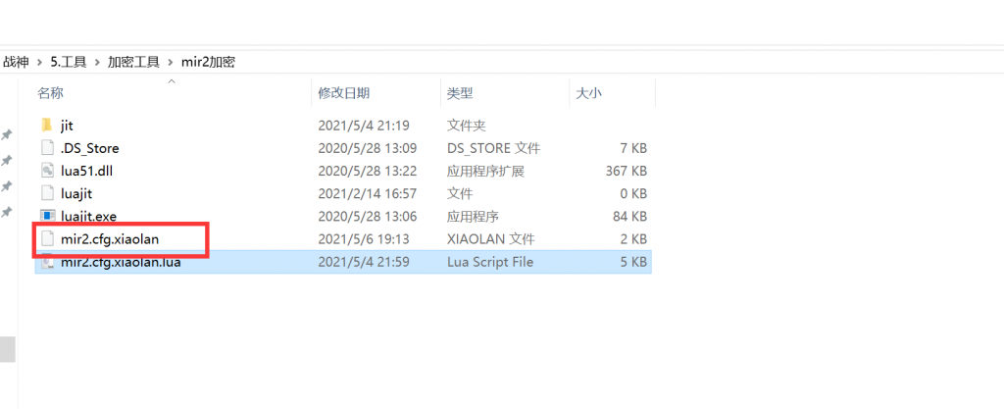Sort by the 类型 column header
The height and width of the screenshot is (409, 1004).
point(460,93)
